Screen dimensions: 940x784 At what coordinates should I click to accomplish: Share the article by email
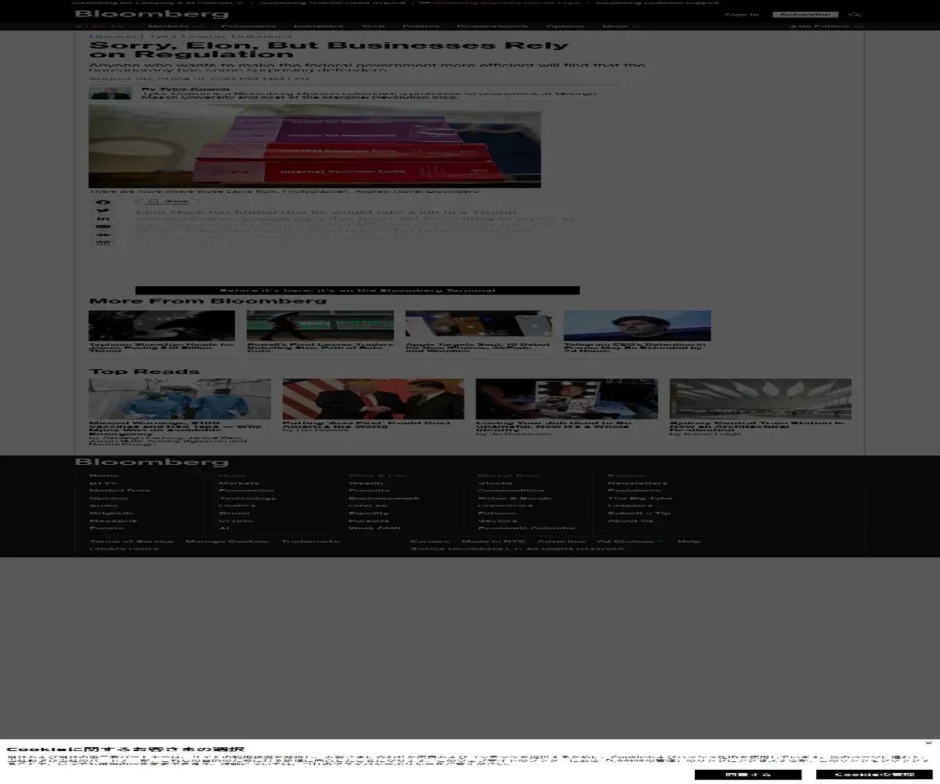coord(103,226)
